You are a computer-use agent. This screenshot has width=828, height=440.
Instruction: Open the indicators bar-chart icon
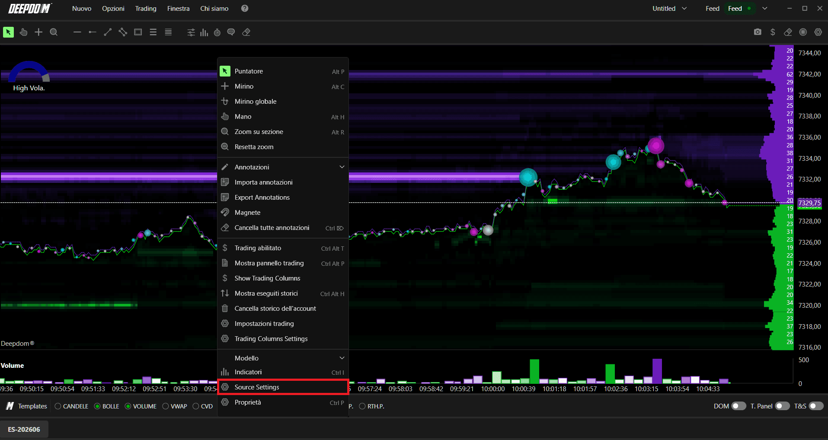coord(204,32)
